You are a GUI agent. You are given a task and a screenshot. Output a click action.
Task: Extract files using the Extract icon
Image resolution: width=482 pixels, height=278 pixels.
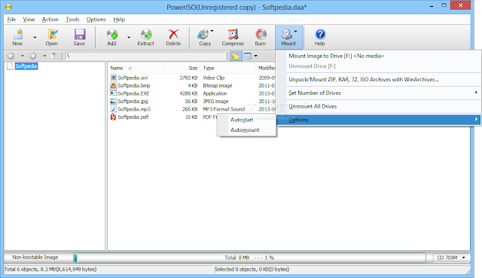(x=145, y=37)
